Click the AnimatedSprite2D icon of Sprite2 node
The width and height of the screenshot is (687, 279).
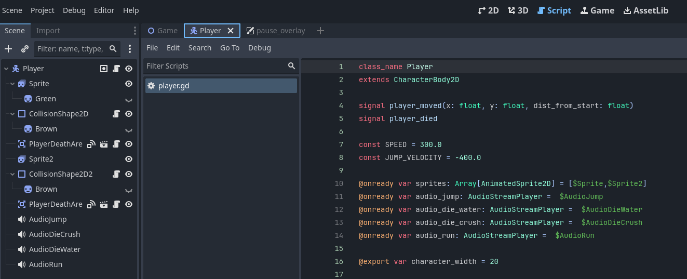pos(22,159)
